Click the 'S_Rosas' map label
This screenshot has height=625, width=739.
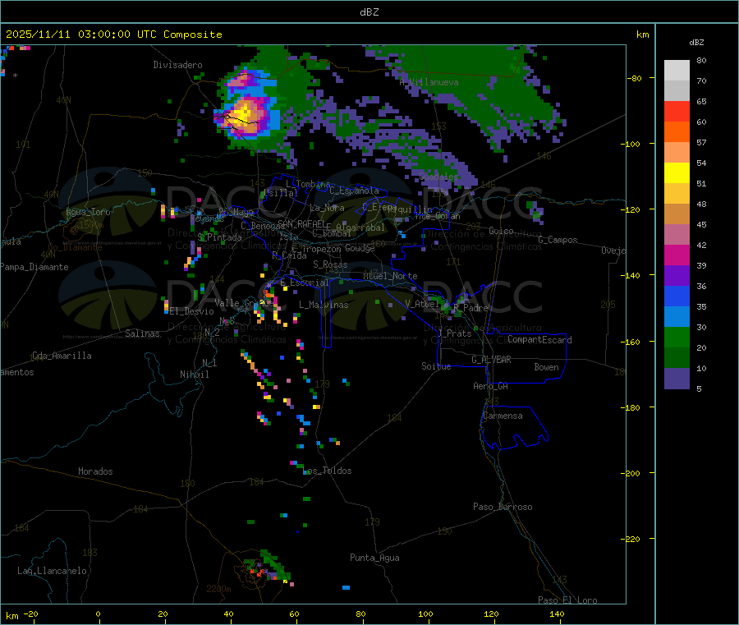(x=330, y=264)
